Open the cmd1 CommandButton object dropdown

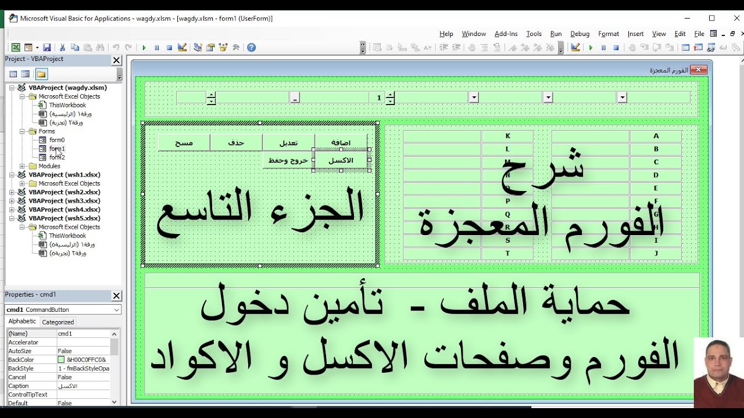coord(116,310)
